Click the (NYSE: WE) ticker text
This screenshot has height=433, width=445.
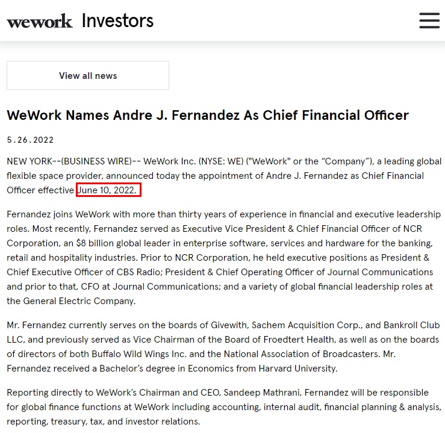coord(221,161)
